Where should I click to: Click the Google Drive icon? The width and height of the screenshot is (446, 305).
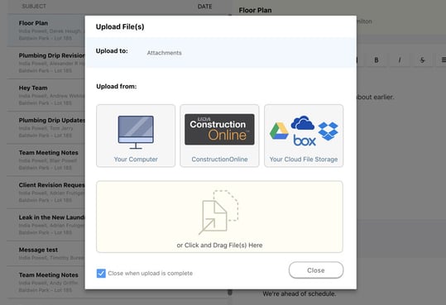pyautogui.click(x=279, y=131)
